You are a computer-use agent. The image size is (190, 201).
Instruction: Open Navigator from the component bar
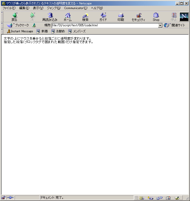(142, 198)
